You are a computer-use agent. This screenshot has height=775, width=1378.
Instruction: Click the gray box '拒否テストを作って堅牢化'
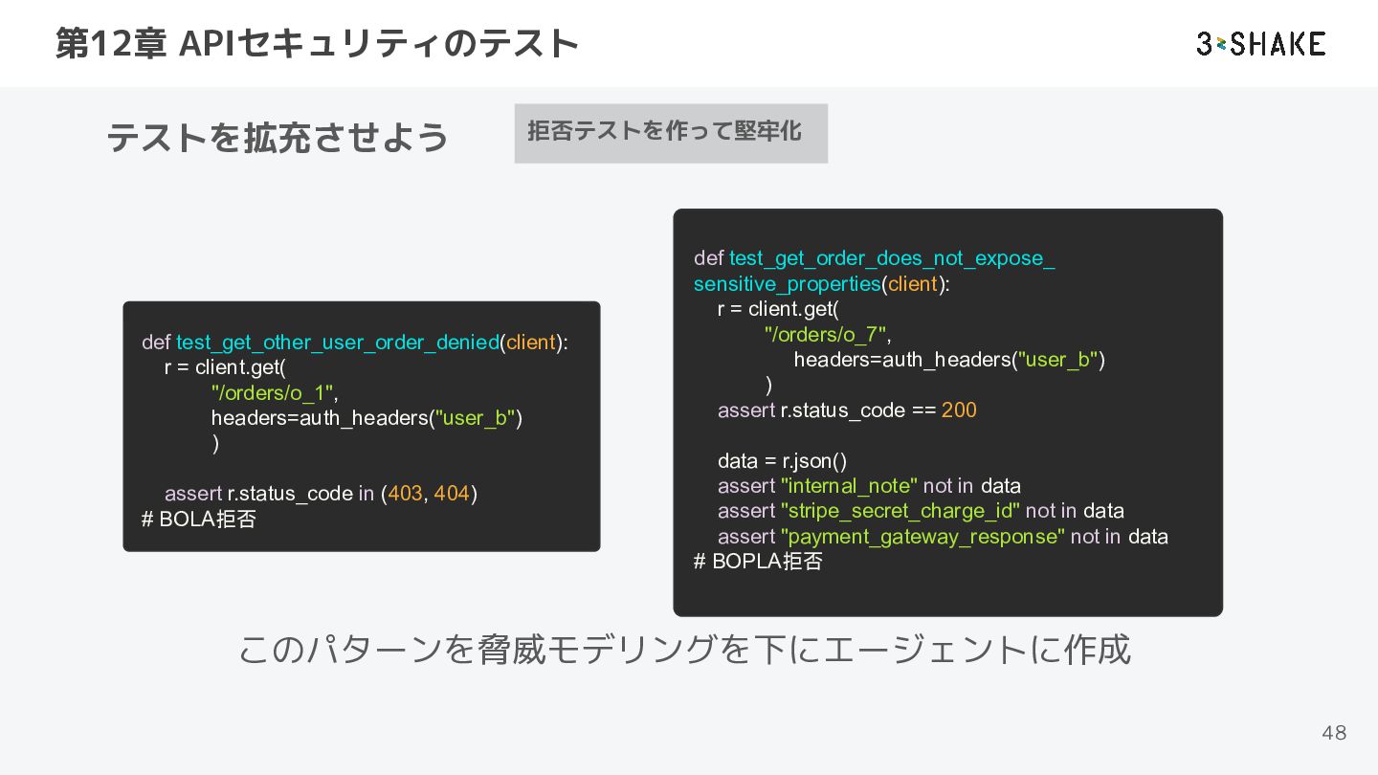(671, 133)
